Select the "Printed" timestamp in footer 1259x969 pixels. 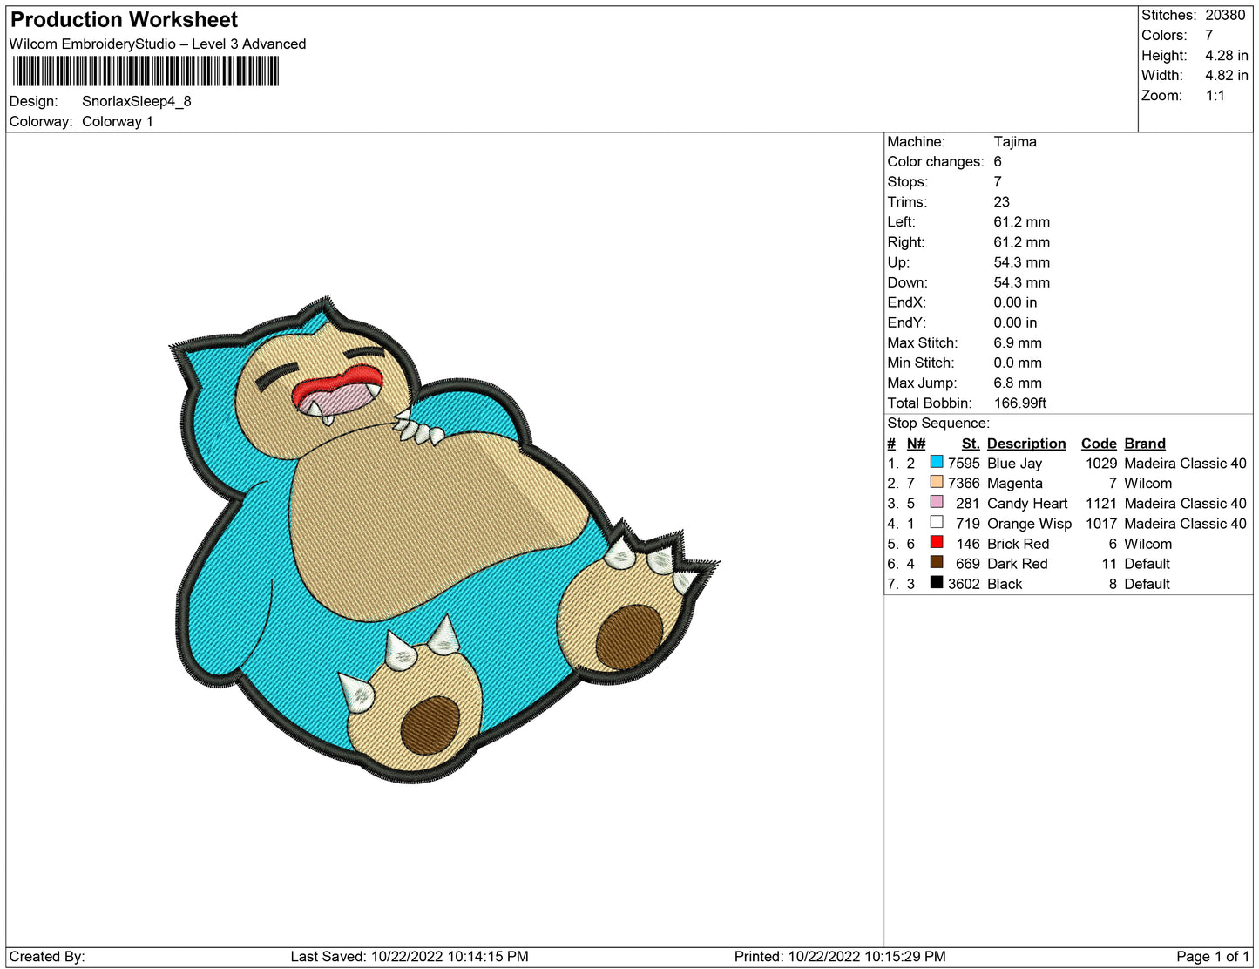840,957
